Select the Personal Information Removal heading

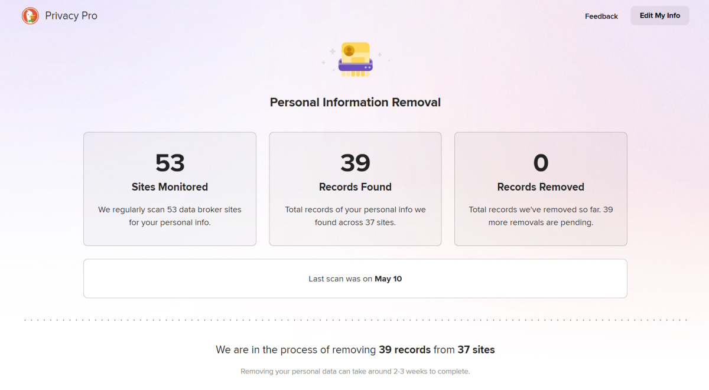pyautogui.click(x=355, y=102)
